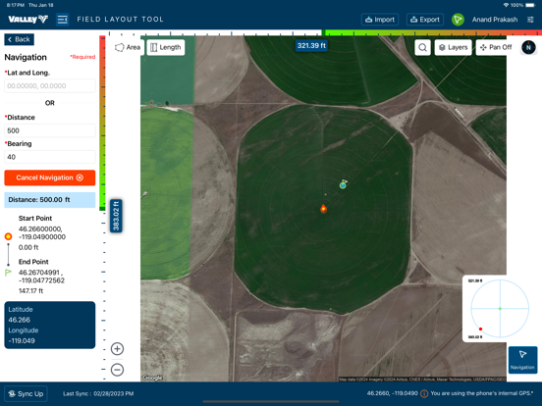Click the GPS info warning icon
This screenshot has height=406, width=542.
pyautogui.click(x=424, y=393)
